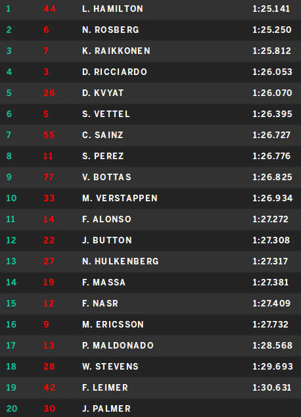
Task: Click F. Alonso's time 1:27.272
Action: pos(271,219)
